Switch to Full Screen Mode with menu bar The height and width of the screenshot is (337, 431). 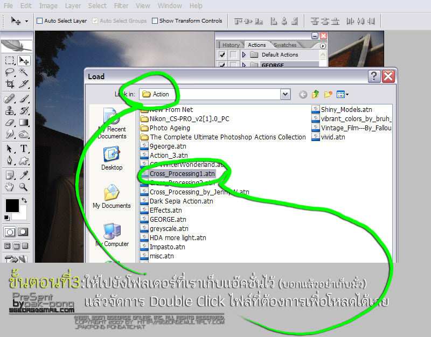point(17,246)
